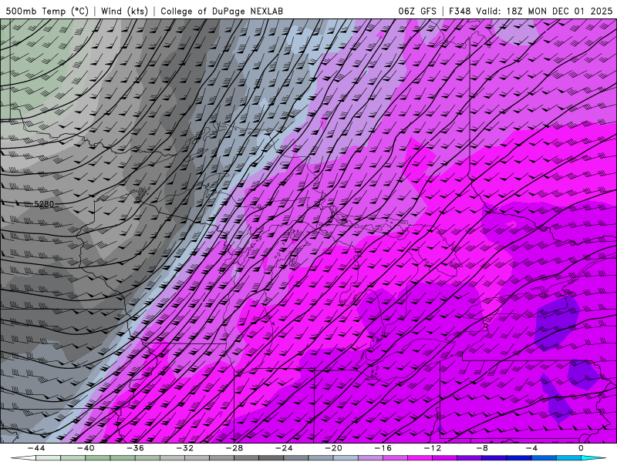Select the -4 colorbar label
Image resolution: width=617 pixels, height=462 pixels.
coord(531,448)
